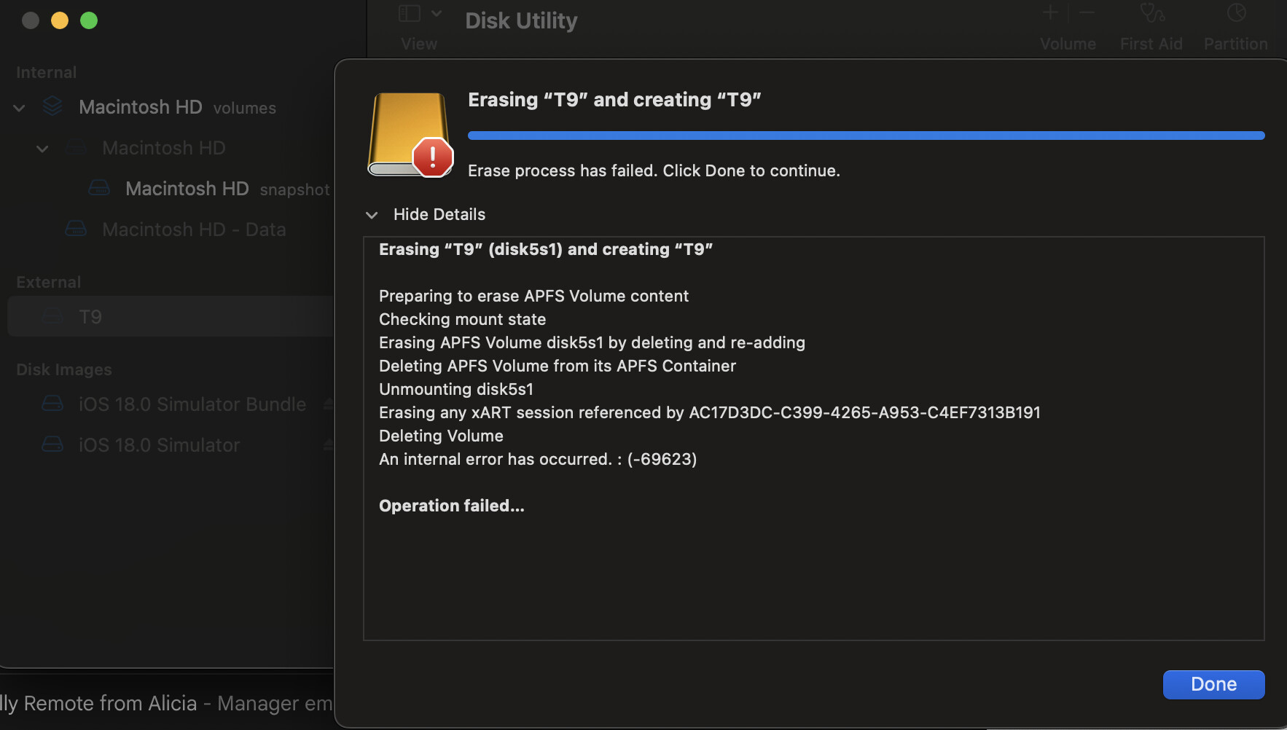The image size is (1287, 730).
Task: Click the "Deleting Volume" log line
Action: (x=441, y=436)
